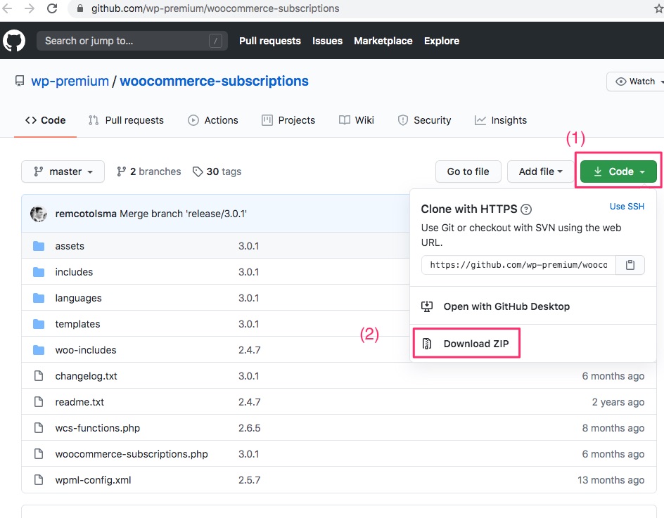Click file icon next to changelog.txt
664x518 pixels.
click(x=39, y=376)
